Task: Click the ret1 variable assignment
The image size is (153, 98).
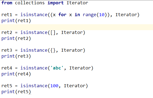Action: [x=7, y=15]
